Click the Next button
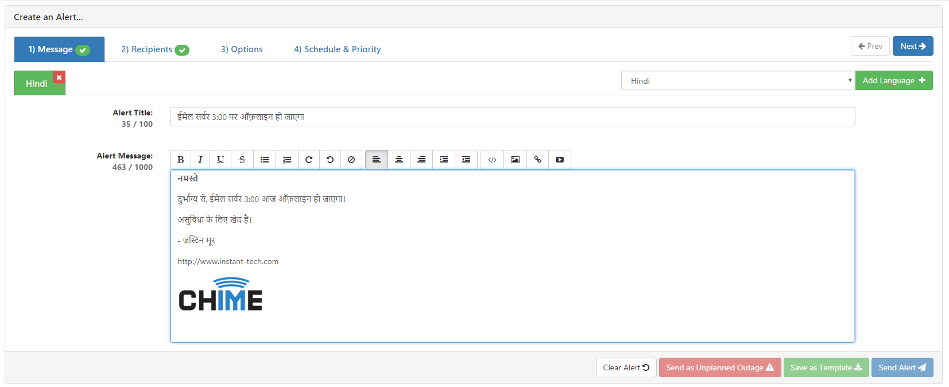 (913, 46)
